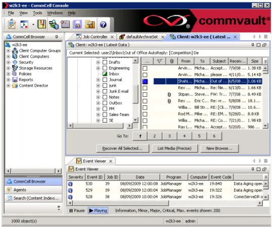Expand Client Computer Groups node

[x=8, y=51]
